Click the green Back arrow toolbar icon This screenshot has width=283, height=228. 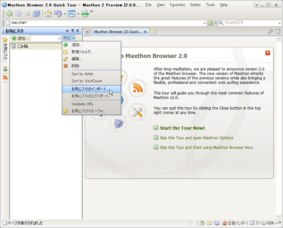[9, 13]
